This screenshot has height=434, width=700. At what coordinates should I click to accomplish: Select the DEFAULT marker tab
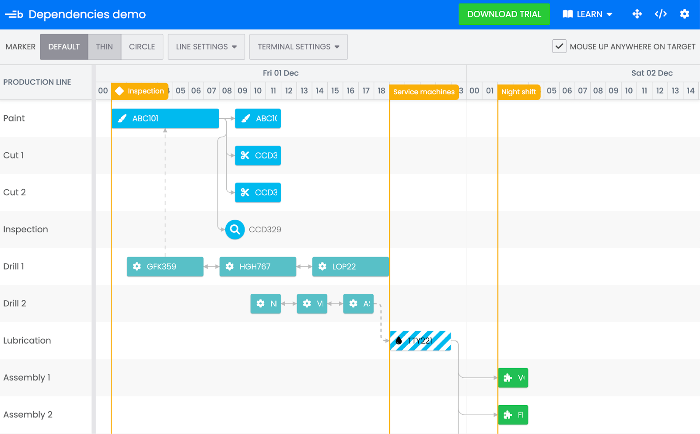(x=64, y=47)
